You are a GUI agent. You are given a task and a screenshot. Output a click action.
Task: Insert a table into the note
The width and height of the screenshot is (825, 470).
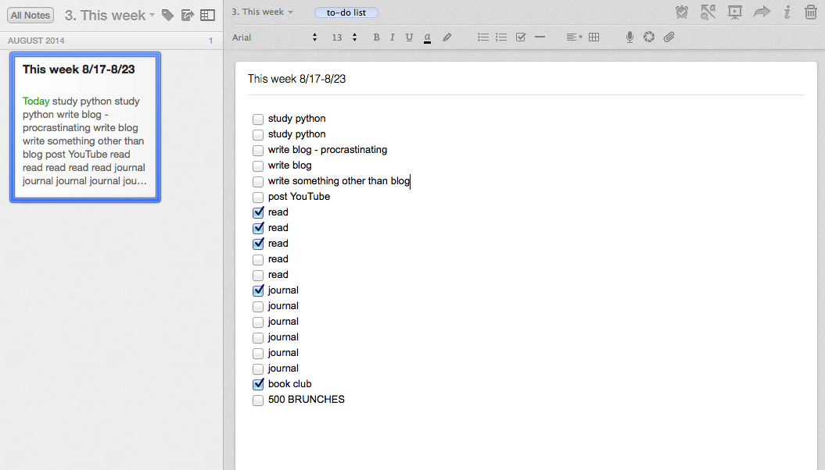594,37
